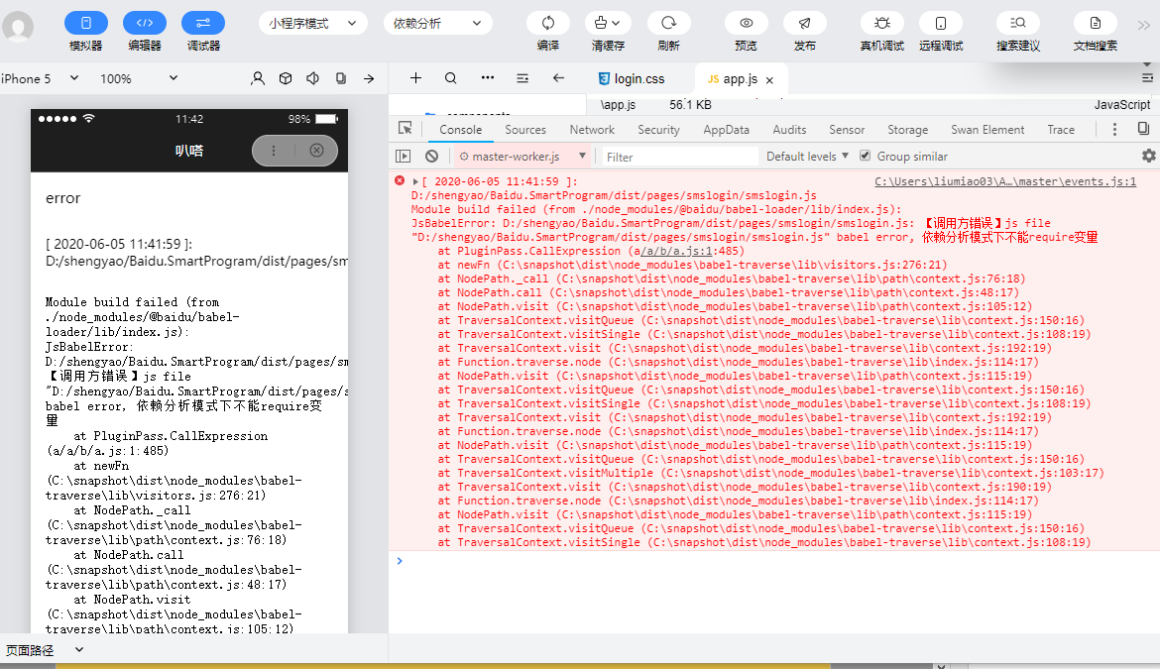Open the Default levels dropdown
1160x669 pixels.
pos(807,156)
